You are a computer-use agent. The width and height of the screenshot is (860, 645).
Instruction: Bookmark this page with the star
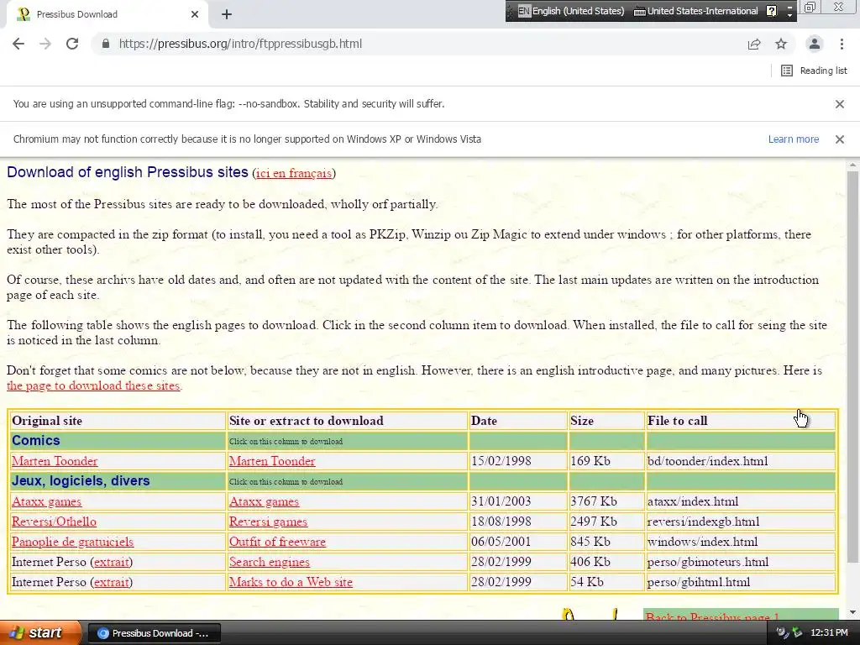point(781,44)
